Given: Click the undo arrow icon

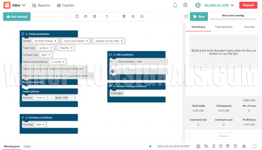Looking at the screenshot, I should pyautogui.click(x=107, y=17).
